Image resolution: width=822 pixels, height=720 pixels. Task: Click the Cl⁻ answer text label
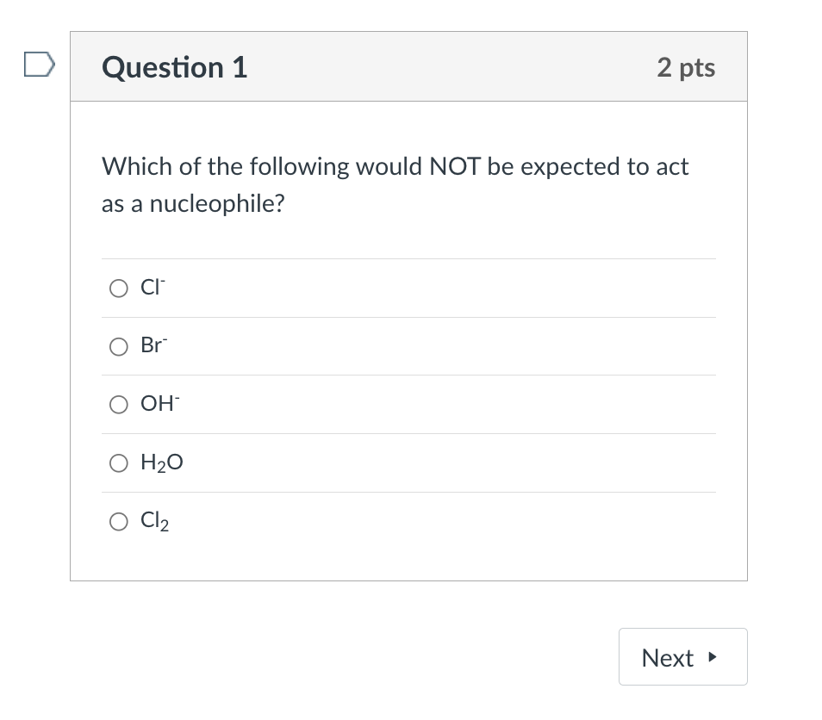pos(152,287)
